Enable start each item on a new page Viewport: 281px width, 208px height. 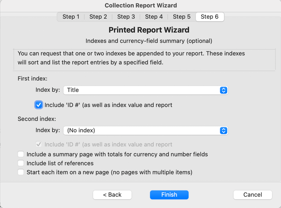20,172
